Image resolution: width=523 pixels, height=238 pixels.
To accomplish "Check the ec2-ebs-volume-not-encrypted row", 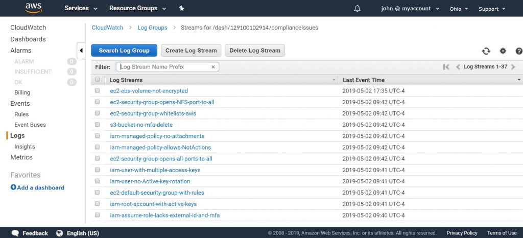I will click(x=98, y=90).
